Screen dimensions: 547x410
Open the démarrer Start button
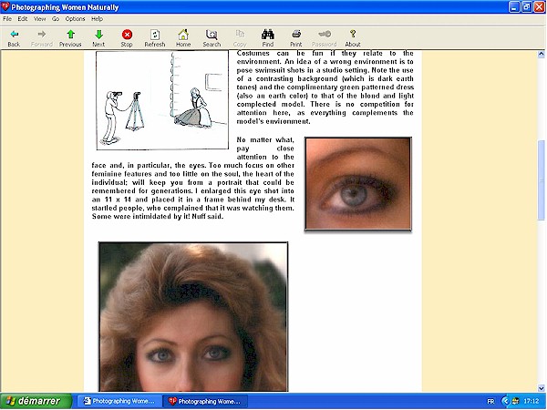36,401
